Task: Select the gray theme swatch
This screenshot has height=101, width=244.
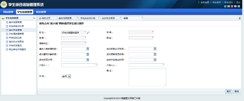Action: click(235, 6)
